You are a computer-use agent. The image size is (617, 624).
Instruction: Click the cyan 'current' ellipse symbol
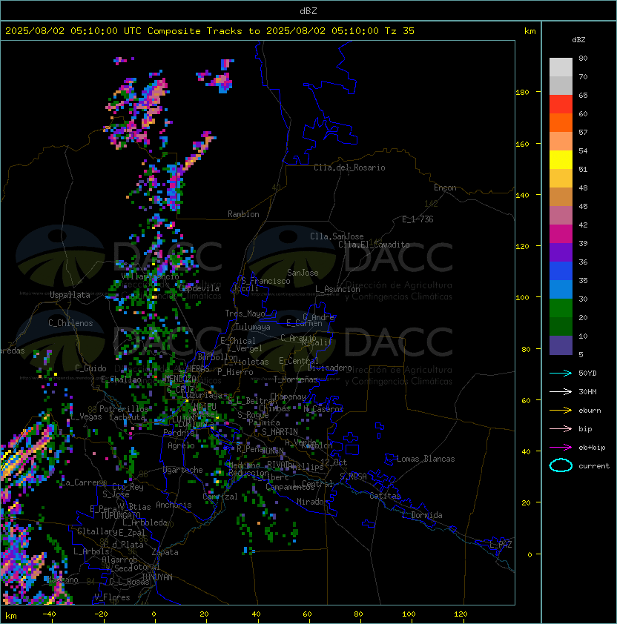point(561,465)
